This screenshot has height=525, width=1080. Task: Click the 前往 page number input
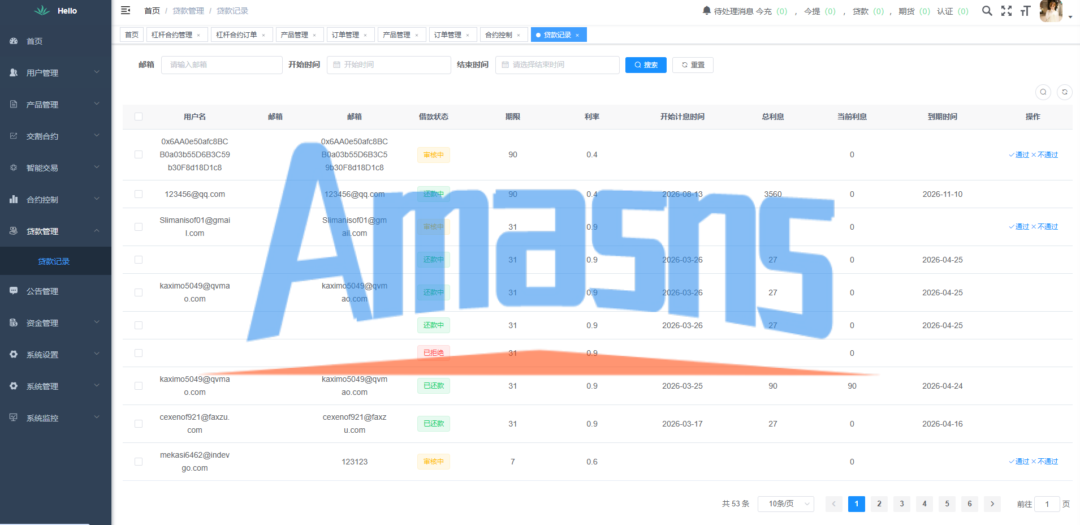(1047, 504)
